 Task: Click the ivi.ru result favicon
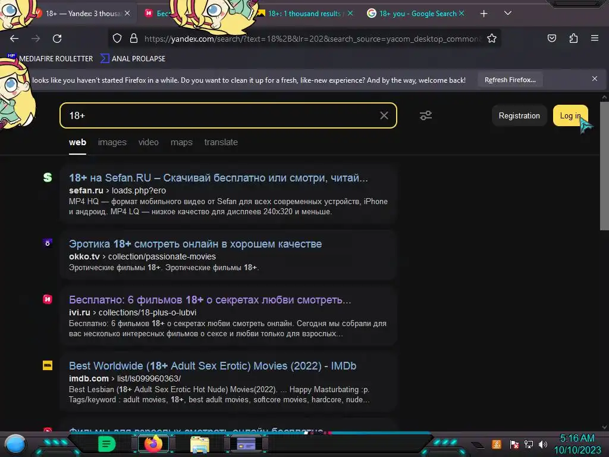(x=48, y=299)
